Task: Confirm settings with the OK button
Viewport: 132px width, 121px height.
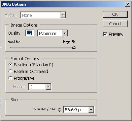Action: pyautogui.click(x=115, y=14)
